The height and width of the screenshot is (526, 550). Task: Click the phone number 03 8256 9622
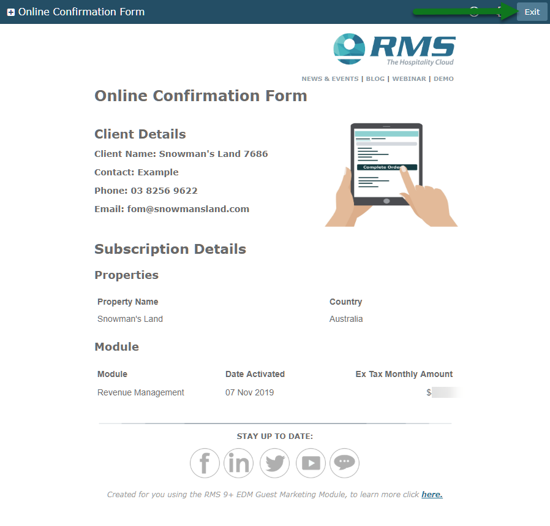tap(164, 191)
